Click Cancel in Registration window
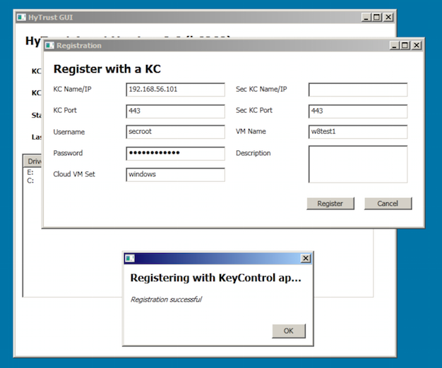This screenshot has width=442, height=368. click(x=388, y=204)
